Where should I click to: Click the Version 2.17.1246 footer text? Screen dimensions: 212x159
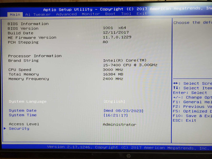coord(69,147)
